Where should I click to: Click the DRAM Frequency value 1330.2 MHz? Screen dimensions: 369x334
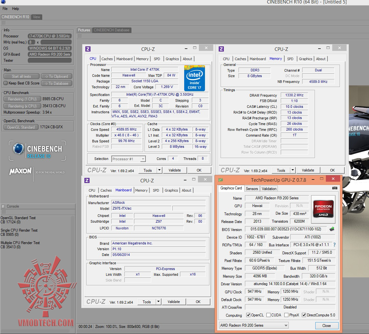(x=294, y=95)
